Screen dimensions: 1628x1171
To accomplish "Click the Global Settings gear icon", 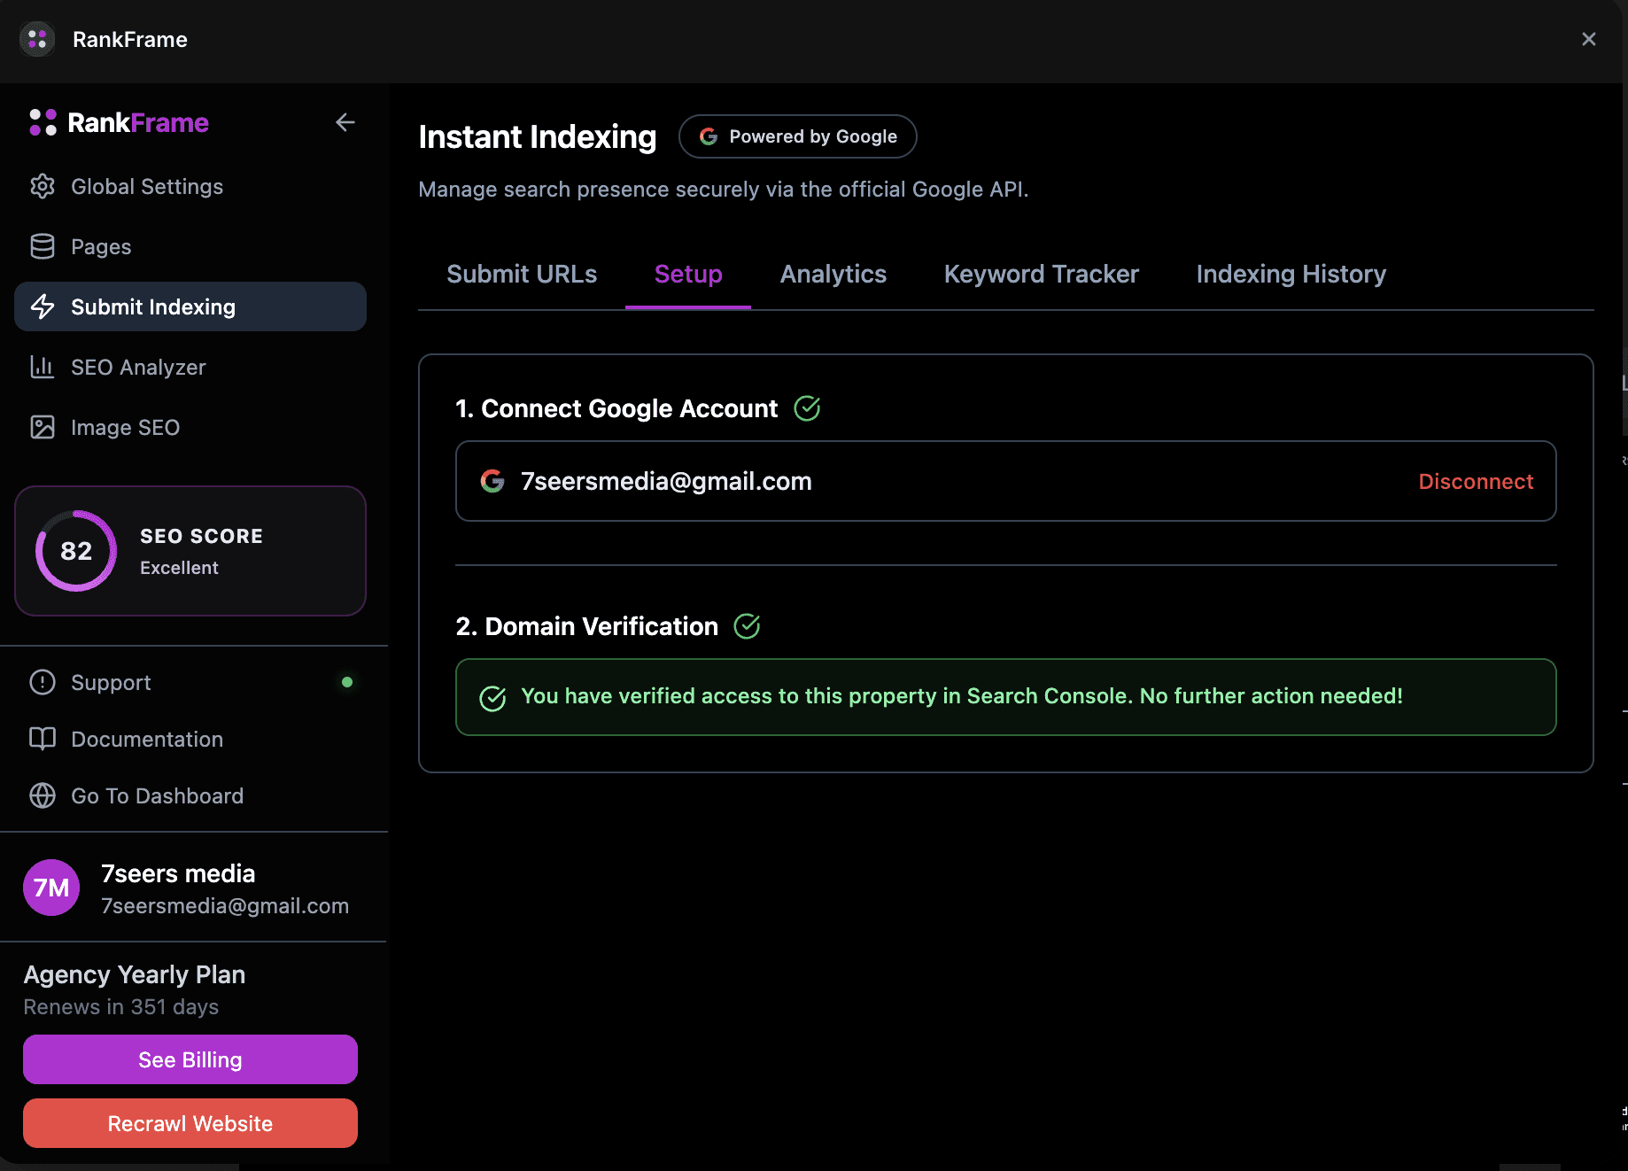I will pyautogui.click(x=43, y=186).
